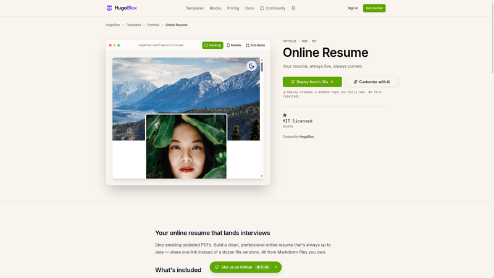Screen dimensions: 494x278
Task: Switch preview to Mobile view
Action: point(234,45)
